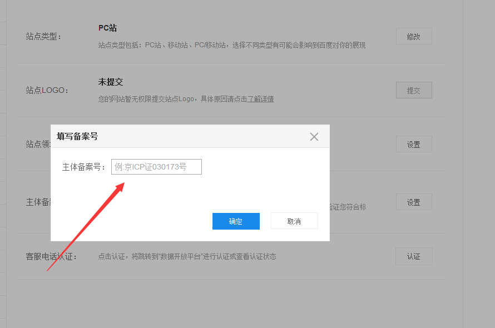Click 认证 to start 客服电话认证 verification
This screenshot has height=328, width=495.
point(414,256)
